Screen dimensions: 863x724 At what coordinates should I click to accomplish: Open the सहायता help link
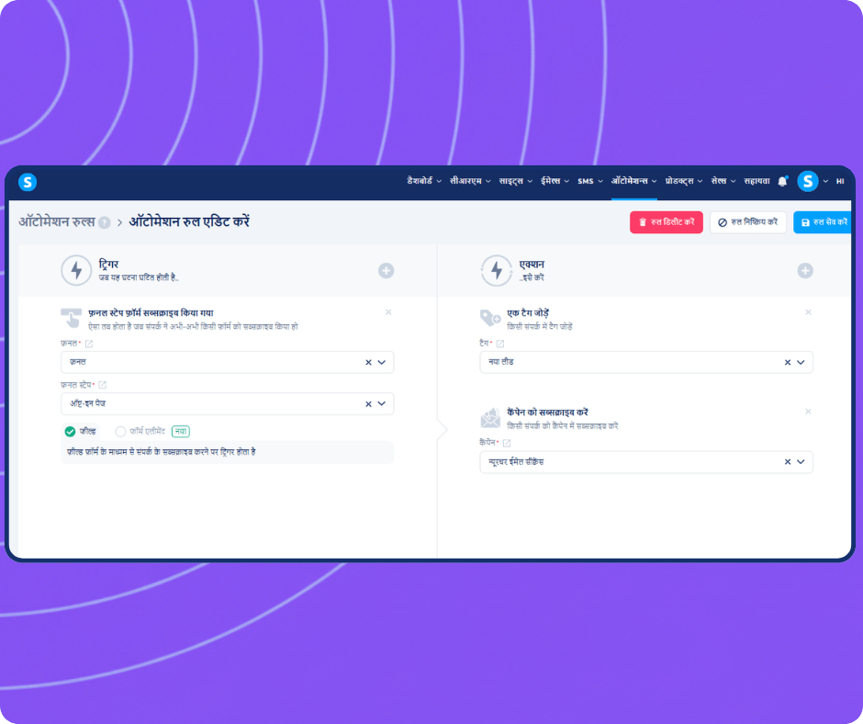pyautogui.click(x=757, y=181)
